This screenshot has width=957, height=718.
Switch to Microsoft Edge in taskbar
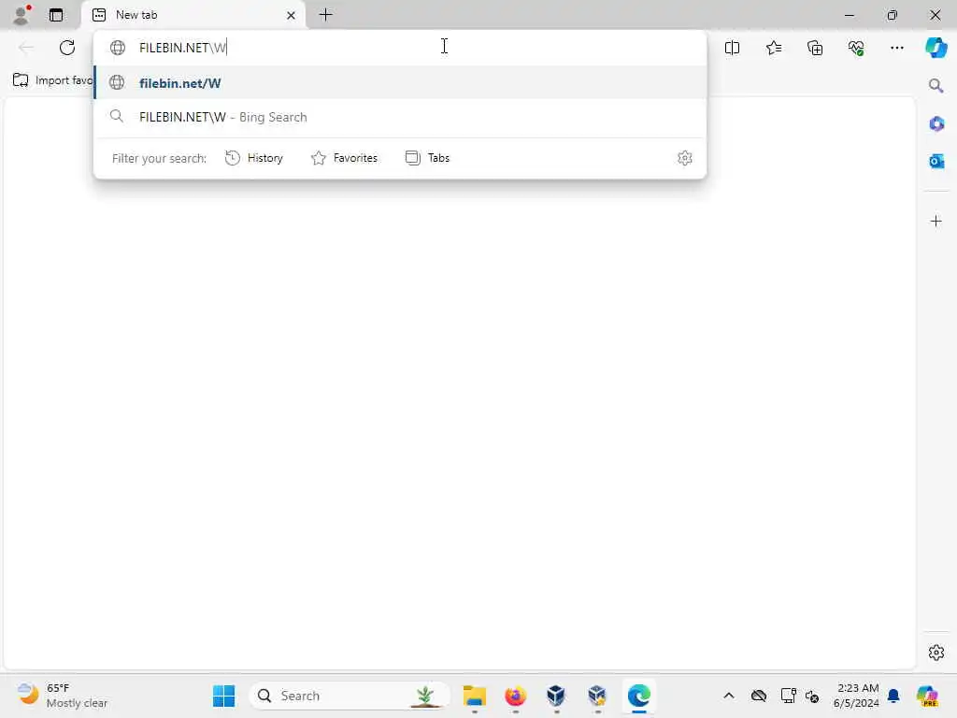(639, 696)
